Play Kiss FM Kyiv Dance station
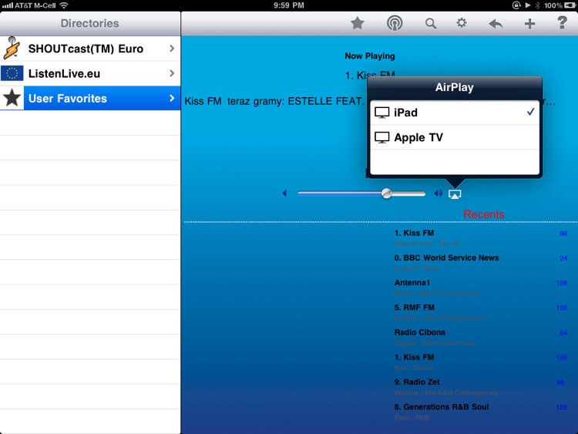The width and height of the screenshot is (578, 434). (481, 362)
